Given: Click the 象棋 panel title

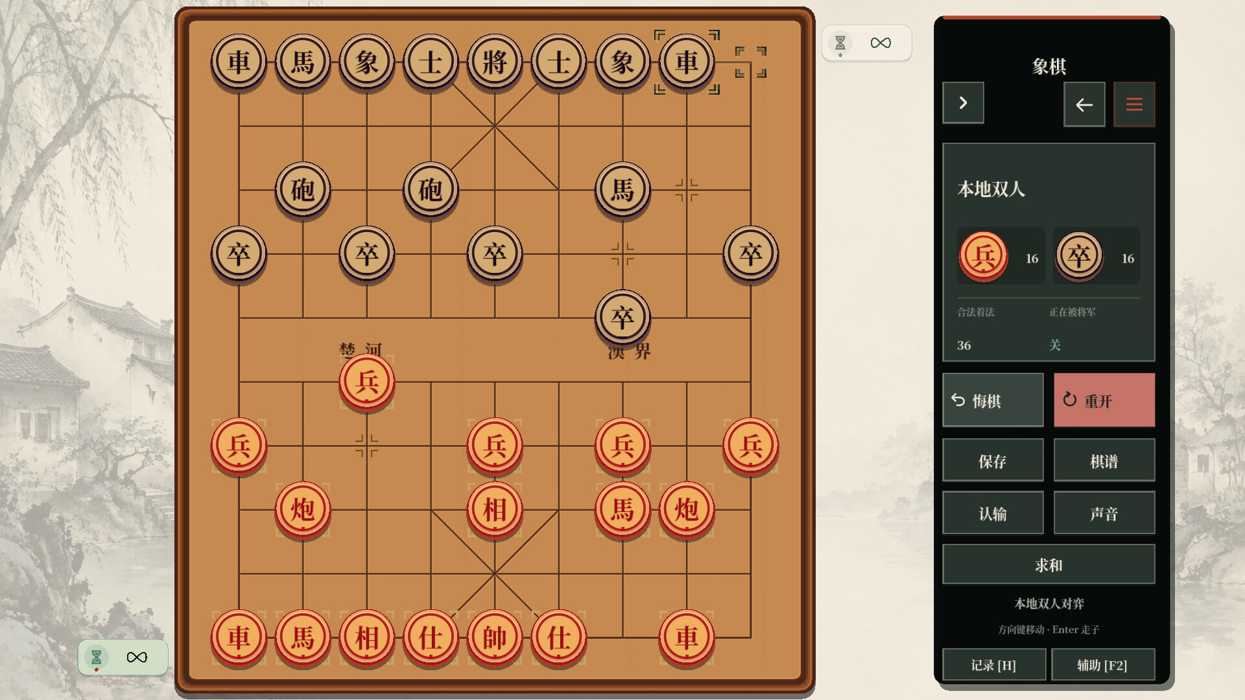Looking at the screenshot, I should click(1049, 66).
